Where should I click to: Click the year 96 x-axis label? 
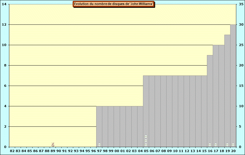pos(94,151)
